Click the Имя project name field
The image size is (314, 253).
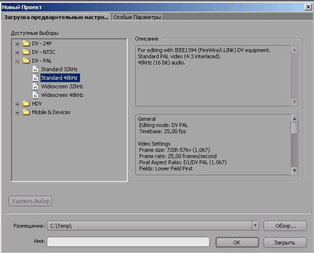pyautogui.click(x=128, y=242)
